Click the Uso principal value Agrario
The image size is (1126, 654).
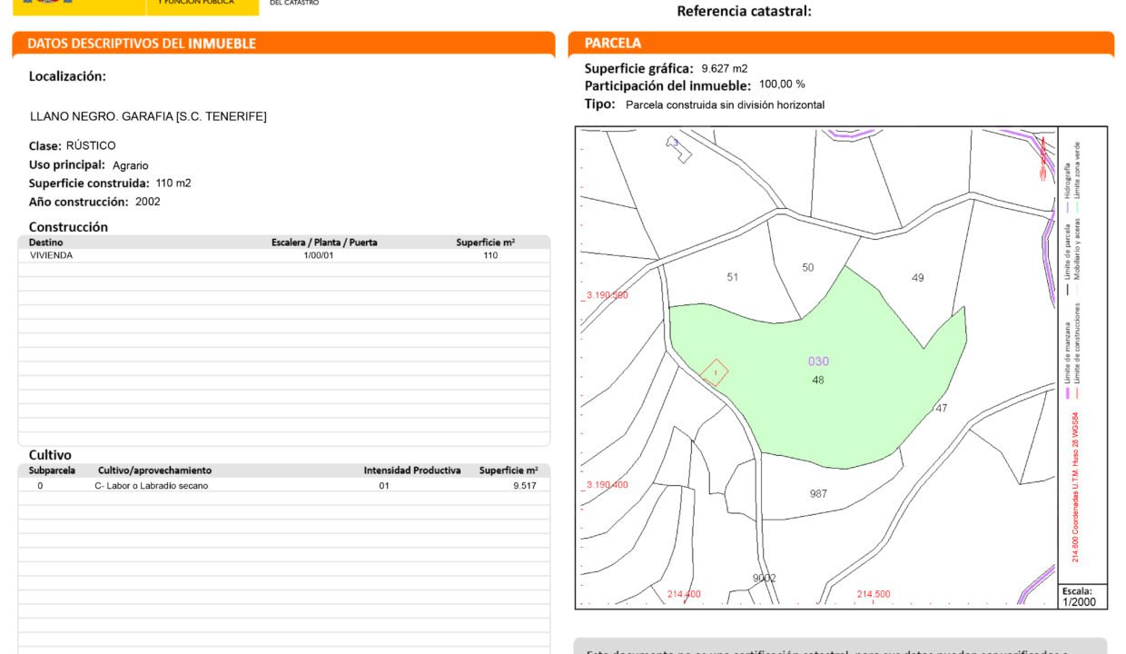coord(130,165)
